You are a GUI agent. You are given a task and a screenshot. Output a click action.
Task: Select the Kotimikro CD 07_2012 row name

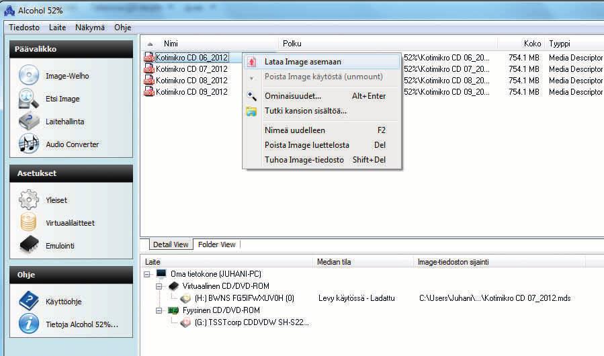(191, 69)
